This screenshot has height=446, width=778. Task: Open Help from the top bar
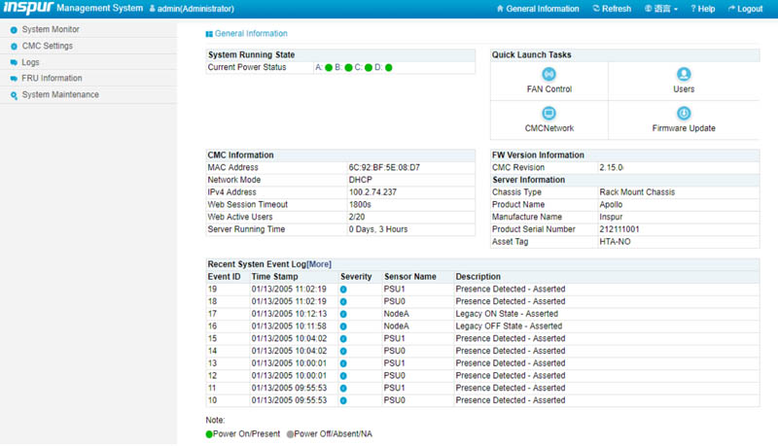(x=702, y=9)
